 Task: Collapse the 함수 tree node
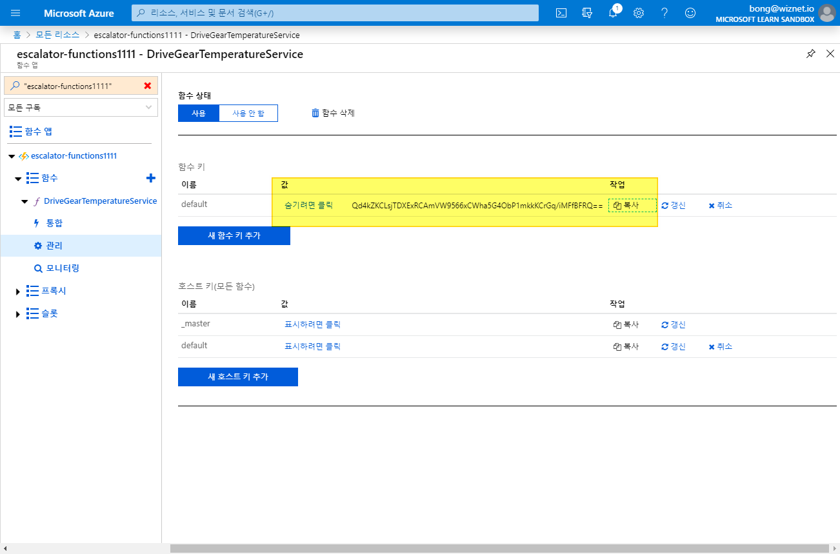click(x=18, y=179)
